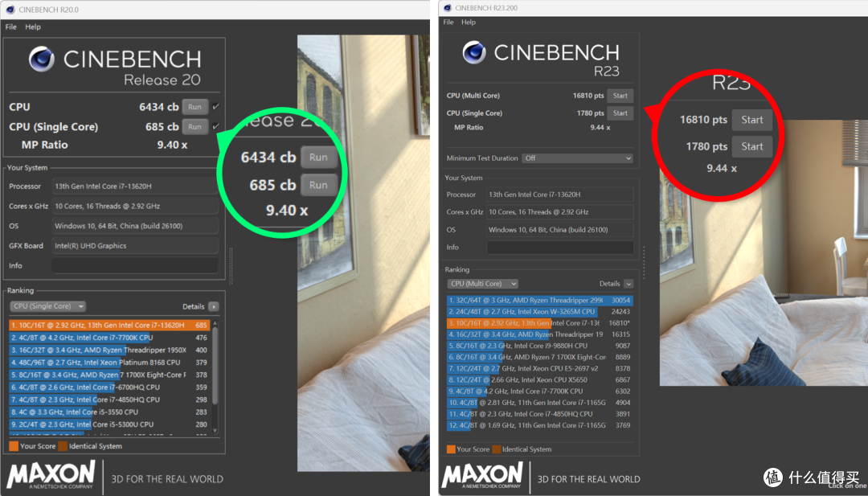The image size is (868, 496).
Task: Select the i7-13620H ranking row scoring 685
Action: pyautogui.click(x=109, y=326)
